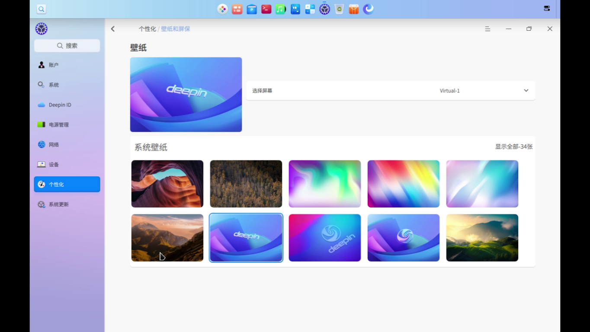Open the green music player dock icon
590x332 pixels.
point(281,9)
